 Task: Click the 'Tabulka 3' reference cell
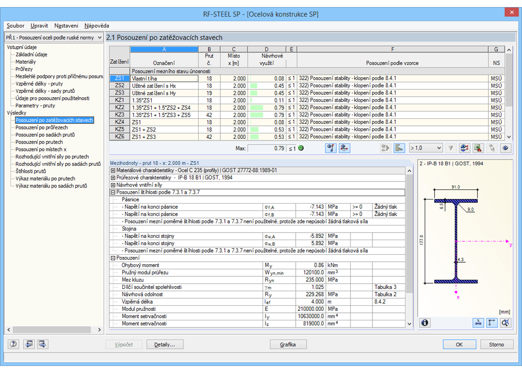click(x=388, y=287)
